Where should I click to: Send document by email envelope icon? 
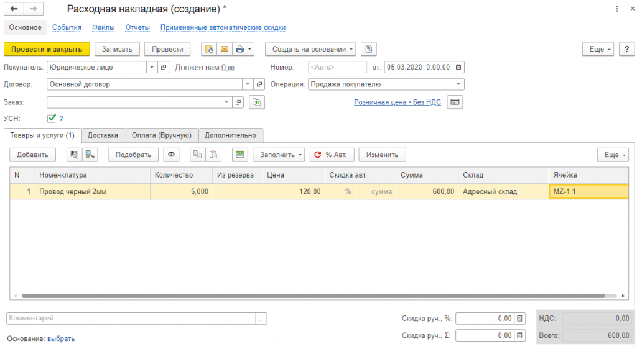tap(224, 49)
